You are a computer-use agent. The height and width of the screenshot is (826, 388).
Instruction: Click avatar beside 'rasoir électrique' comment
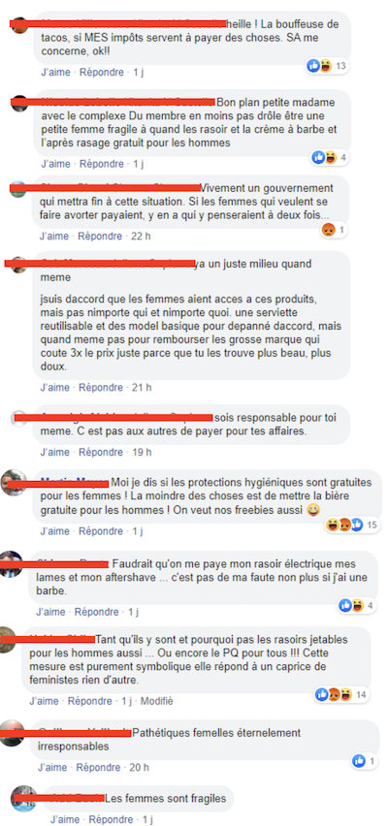11,563
